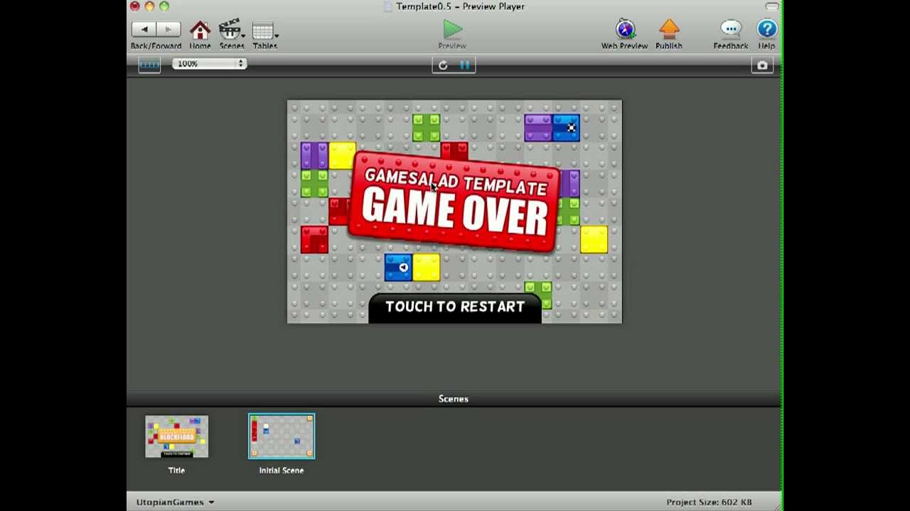Start the green Preview play button
Viewport: 910px width, 511px height.
pos(452,29)
